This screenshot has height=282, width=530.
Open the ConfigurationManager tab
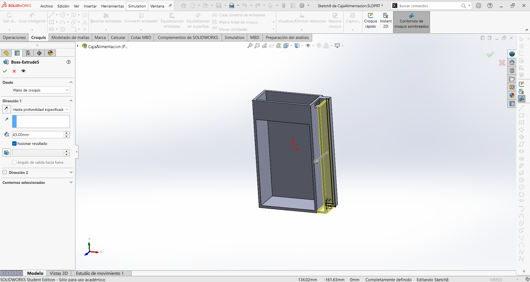tap(28, 53)
